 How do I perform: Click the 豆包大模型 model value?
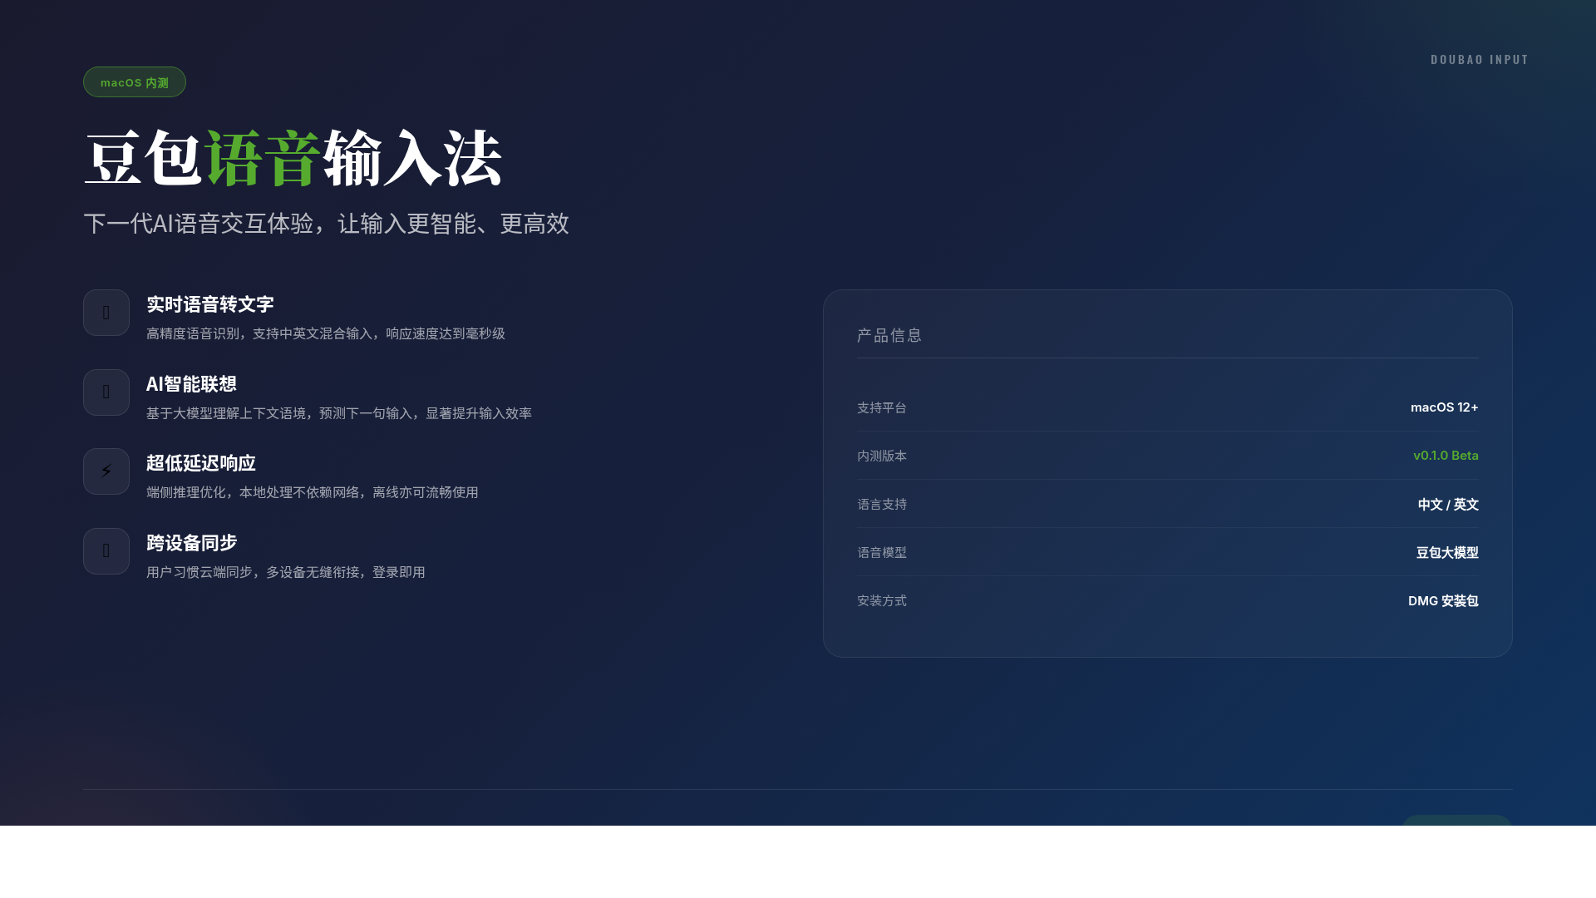[1446, 553]
